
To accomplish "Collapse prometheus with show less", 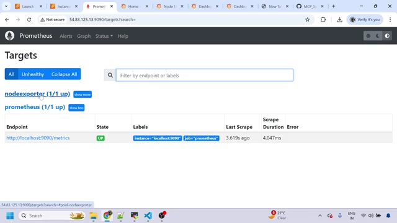I will (x=76, y=108).
